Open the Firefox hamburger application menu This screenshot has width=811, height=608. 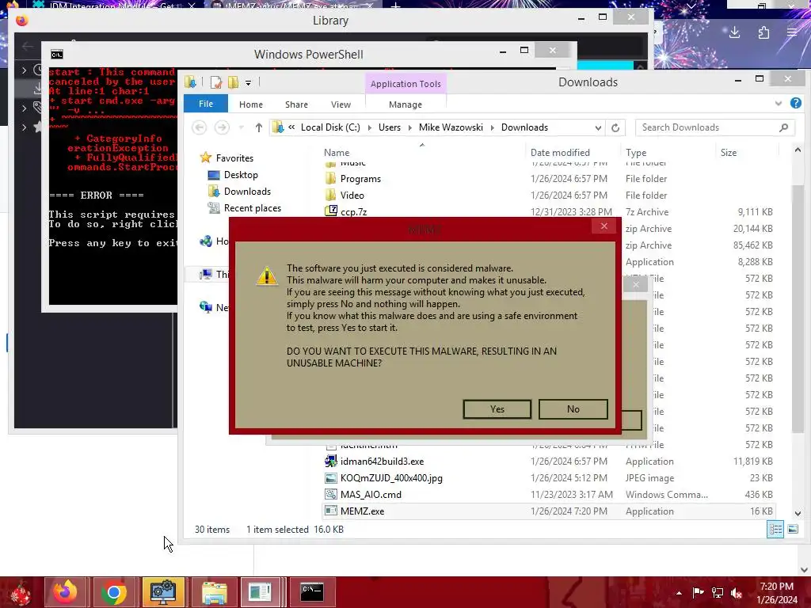[x=792, y=32]
